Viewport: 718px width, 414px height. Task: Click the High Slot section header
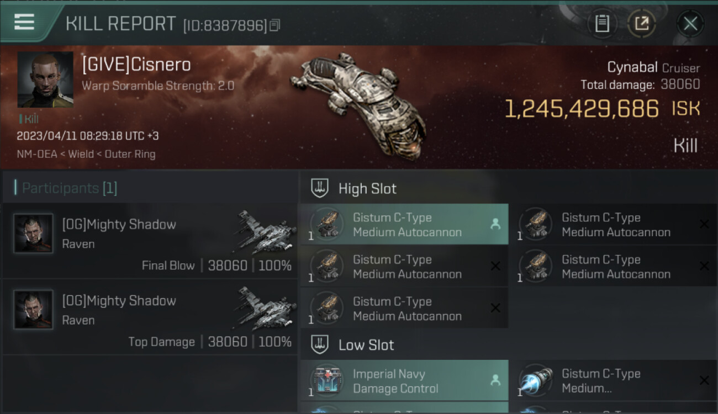pyautogui.click(x=367, y=188)
